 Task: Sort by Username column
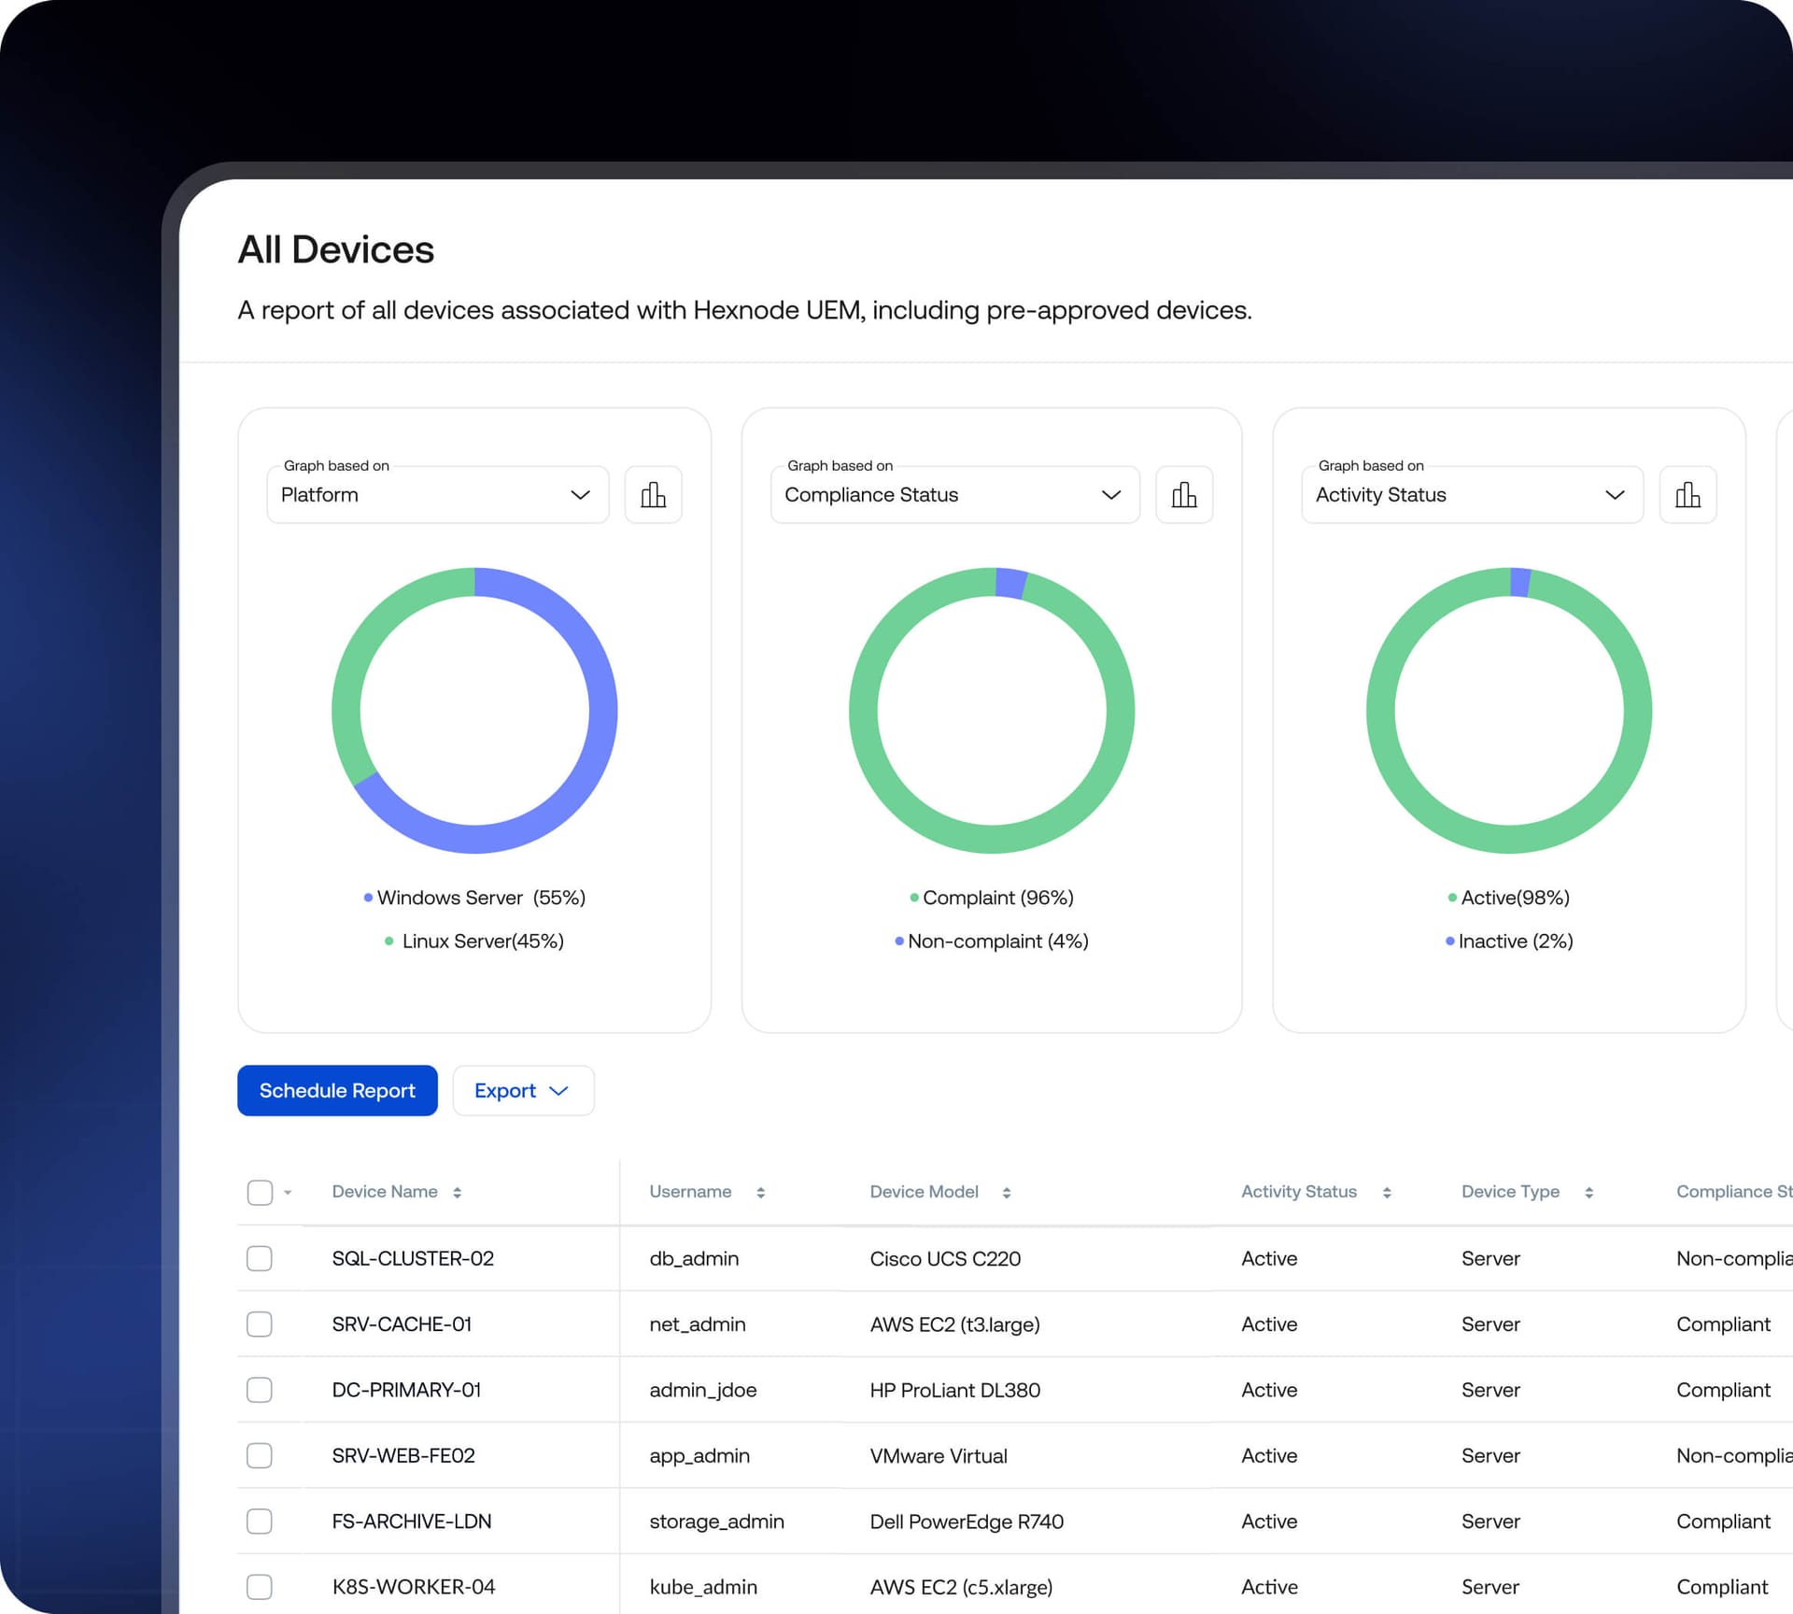coord(761,1192)
